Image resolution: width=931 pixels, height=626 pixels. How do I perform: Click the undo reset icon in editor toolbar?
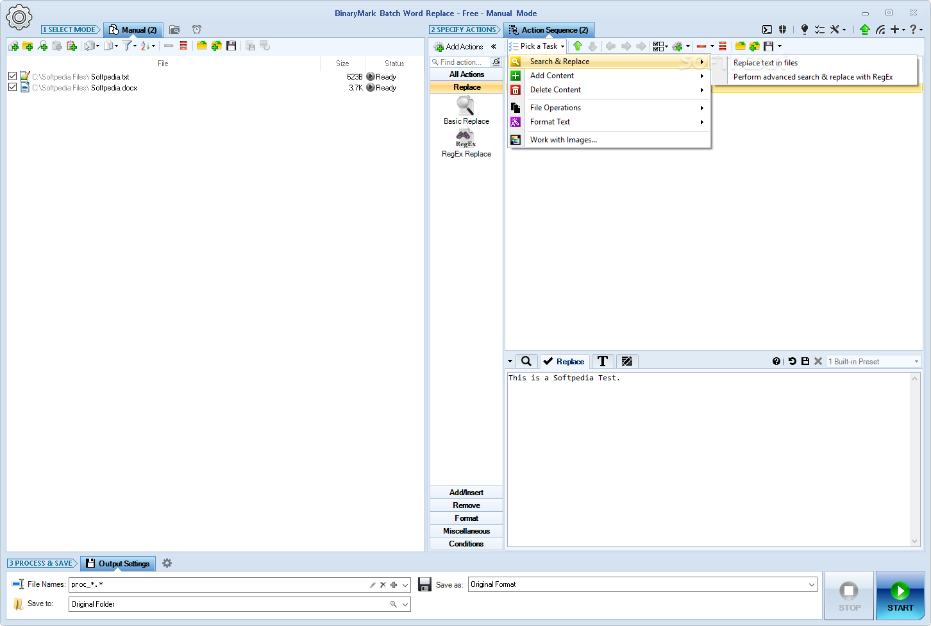tap(793, 362)
